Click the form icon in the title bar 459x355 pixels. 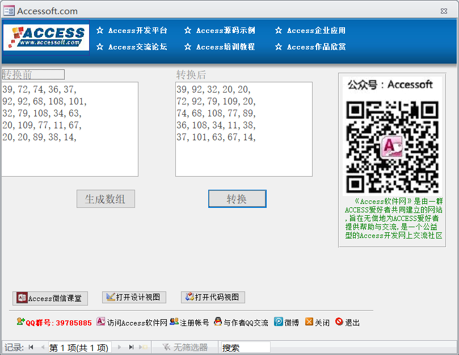(9, 11)
